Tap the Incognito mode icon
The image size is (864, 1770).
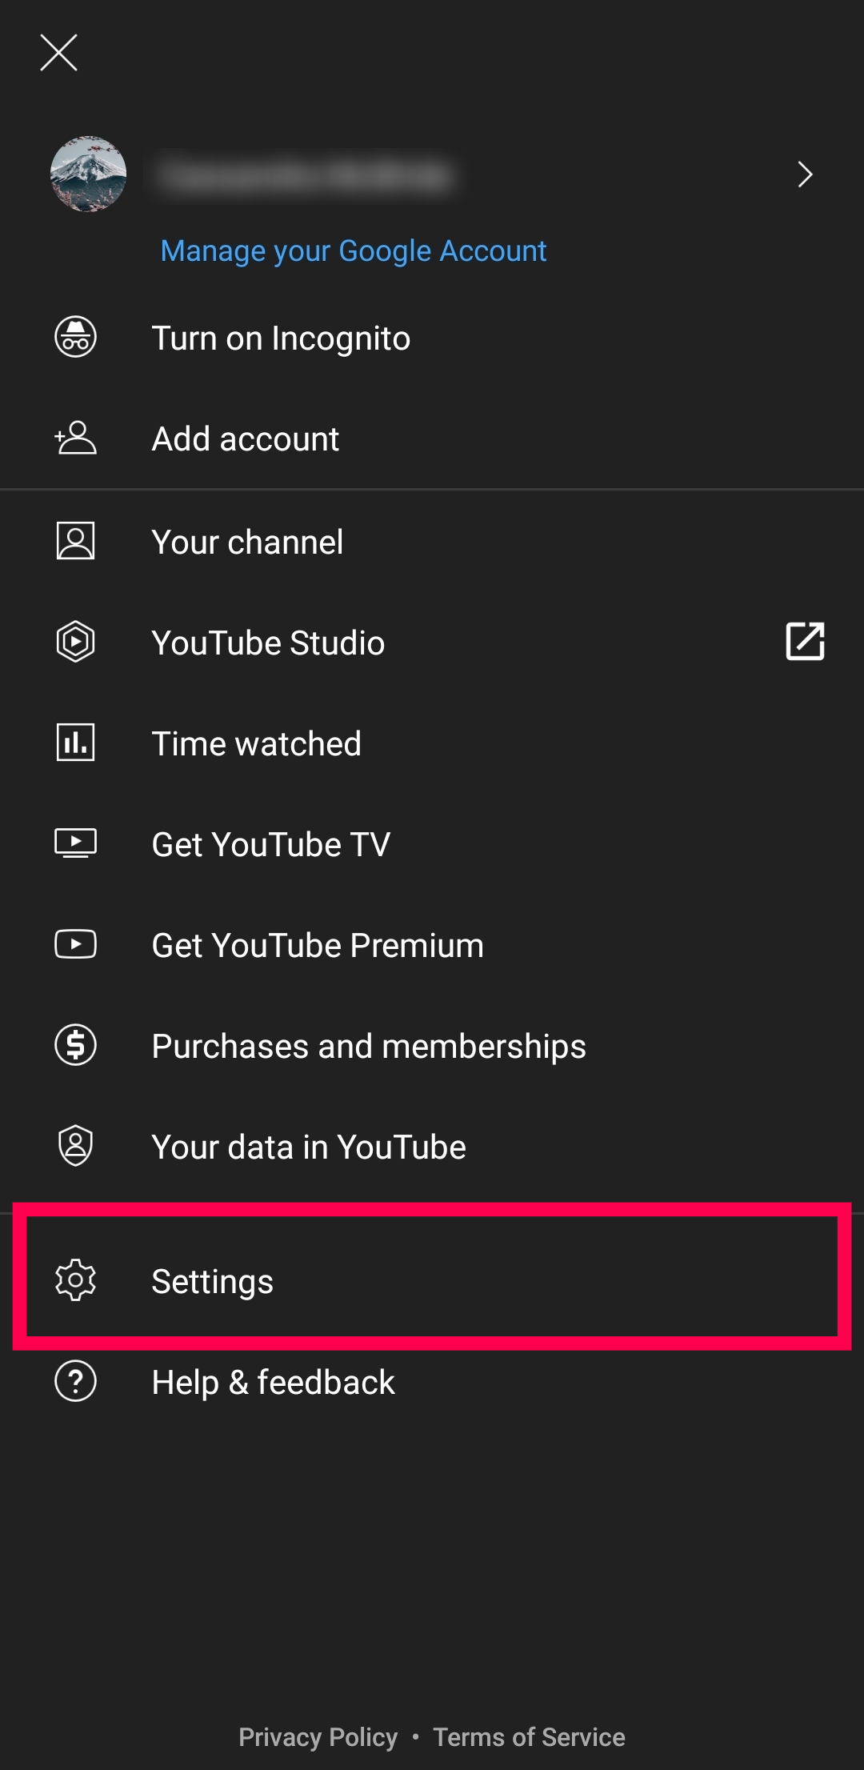[76, 337]
